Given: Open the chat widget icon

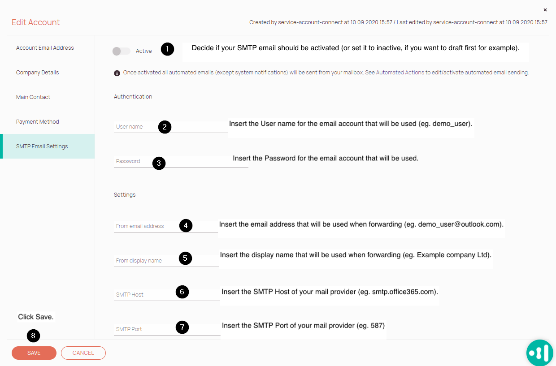Looking at the screenshot, I should (540, 353).
